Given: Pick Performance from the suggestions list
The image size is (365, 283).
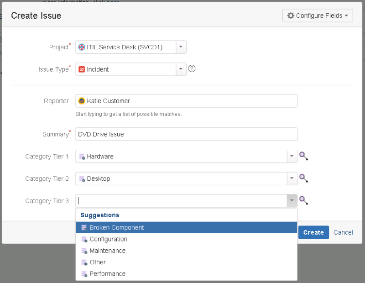Looking at the screenshot, I should coord(107,274).
